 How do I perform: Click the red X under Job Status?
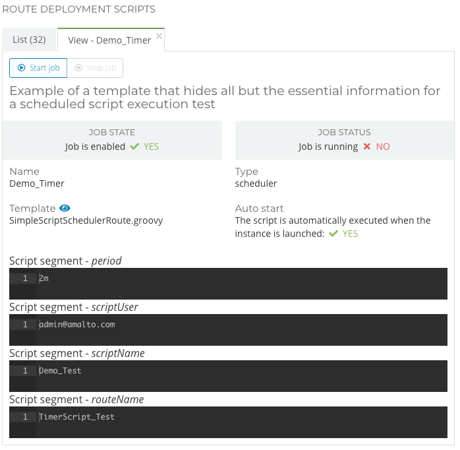[367, 146]
